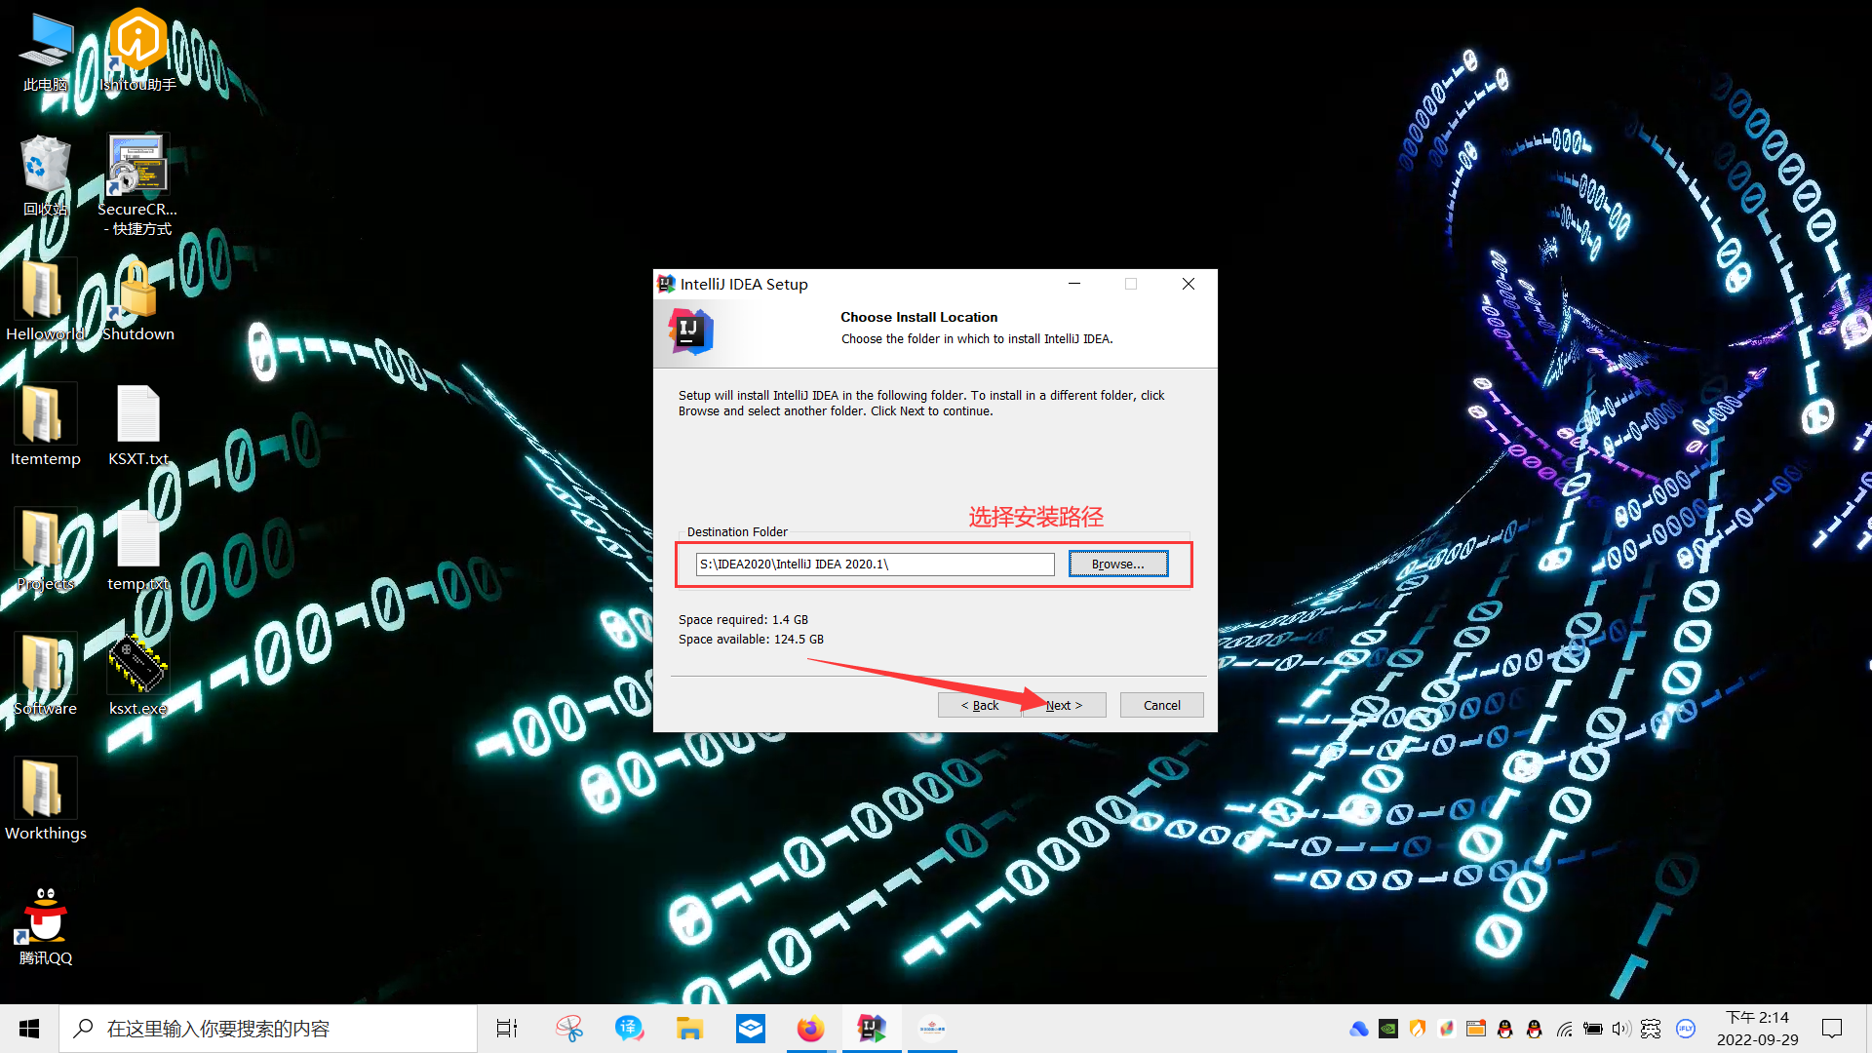Open Firefox from the taskbar
The height and width of the screenshot is (1053, 1872).
click(x=810, y=1029)
